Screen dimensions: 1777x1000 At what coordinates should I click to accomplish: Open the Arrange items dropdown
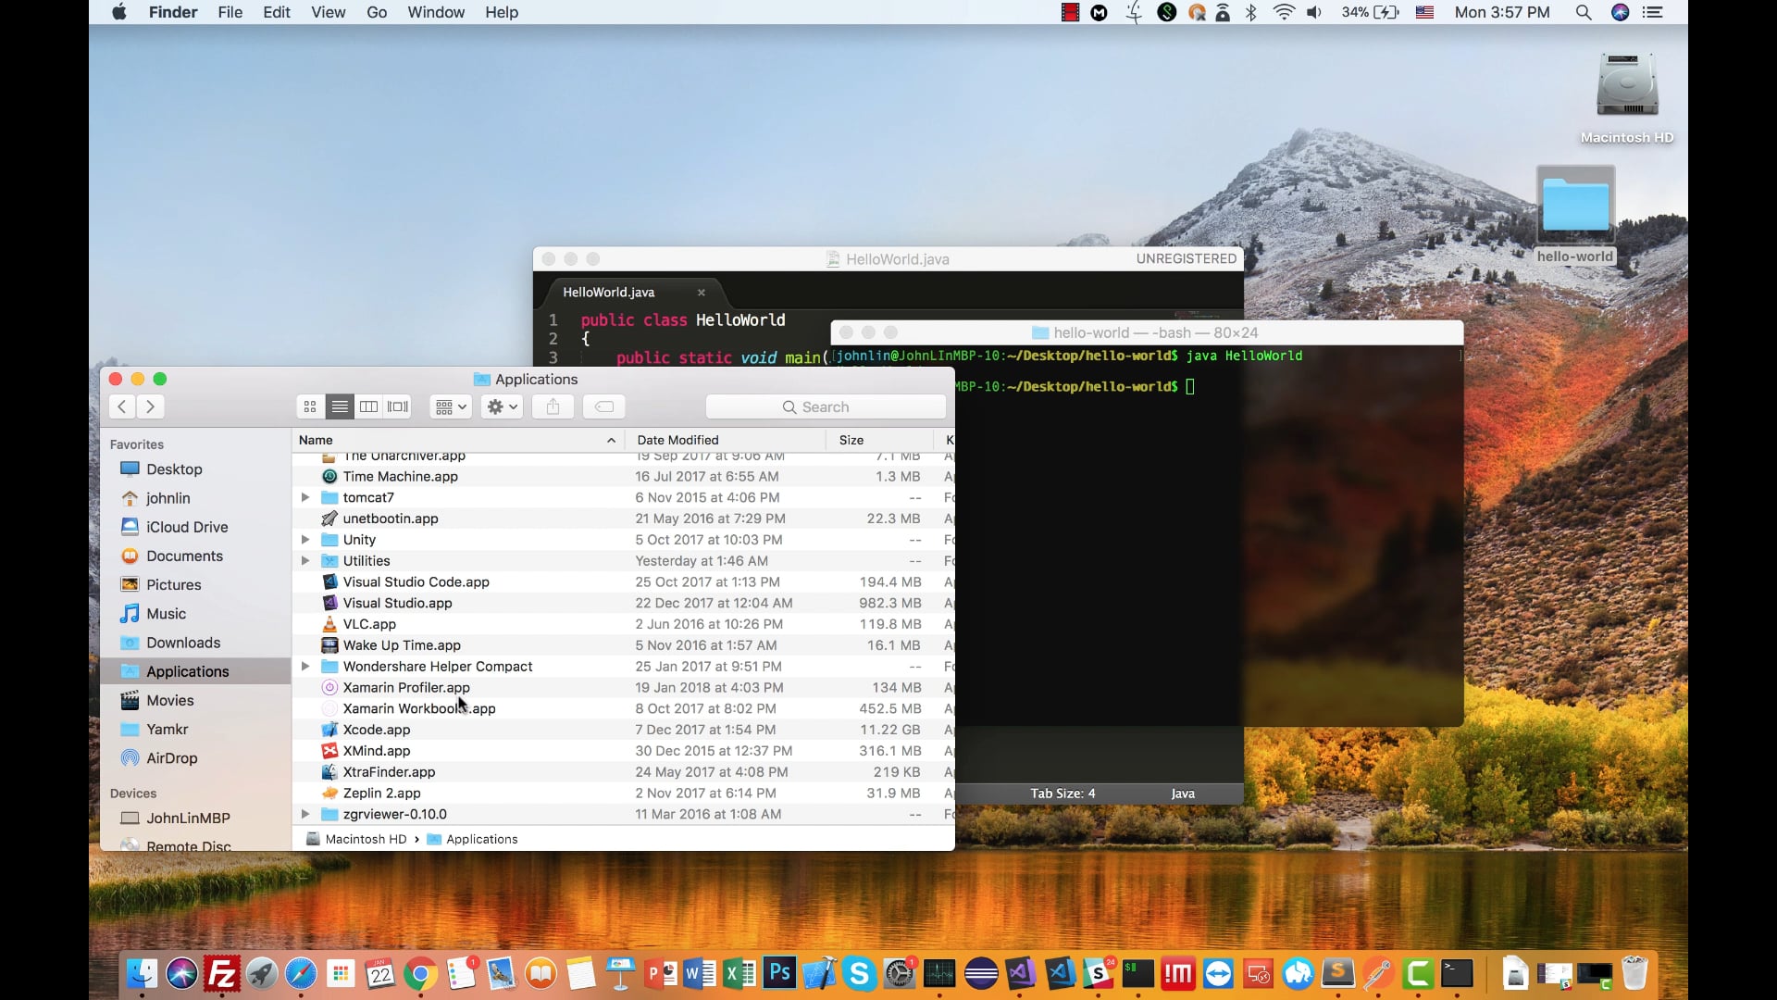click(451, 406)
